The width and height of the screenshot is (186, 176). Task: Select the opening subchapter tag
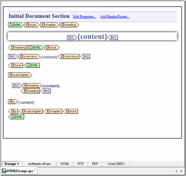tap(20, 75)
